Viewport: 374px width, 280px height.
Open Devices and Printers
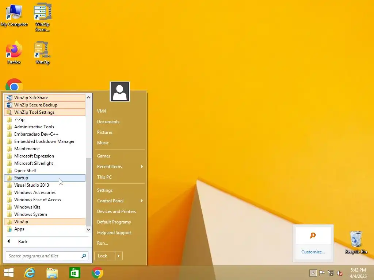tap(119, 211)
